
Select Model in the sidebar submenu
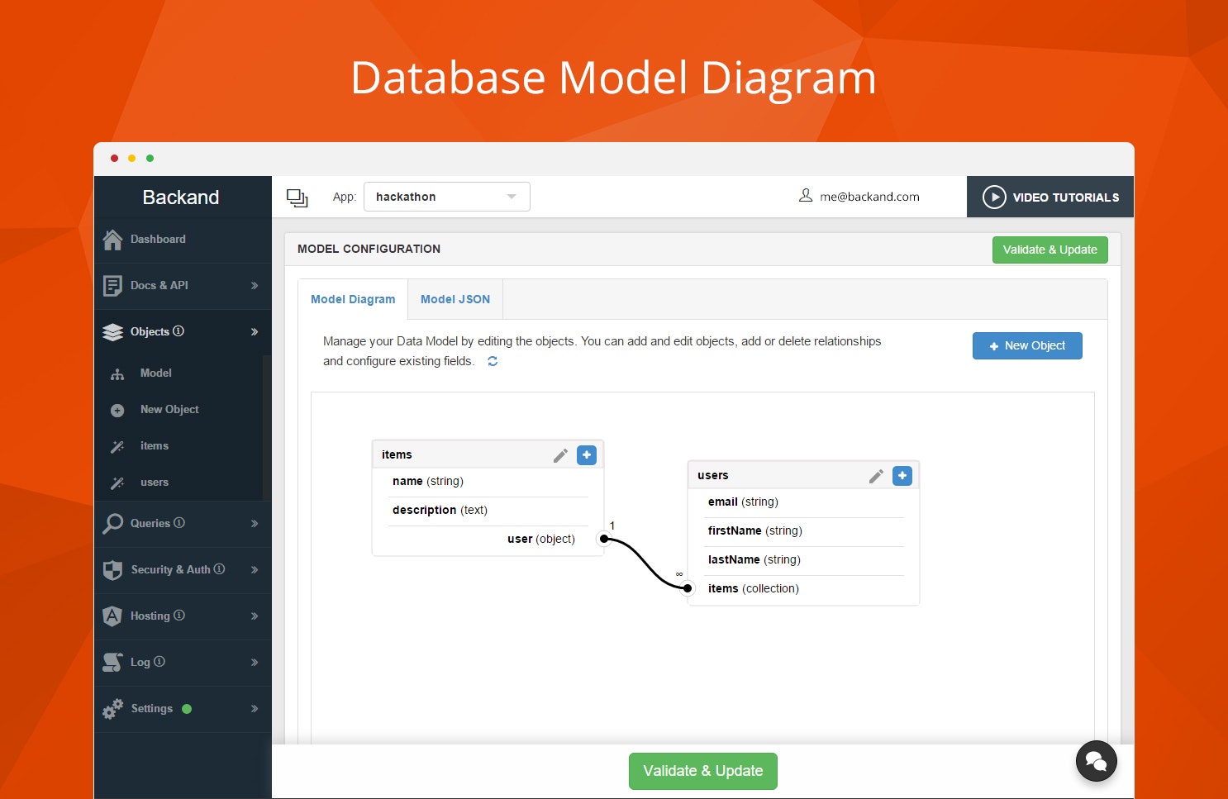tap(156, 373)
